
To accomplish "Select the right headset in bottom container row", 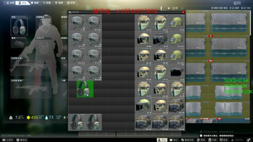I will [93, 122].
